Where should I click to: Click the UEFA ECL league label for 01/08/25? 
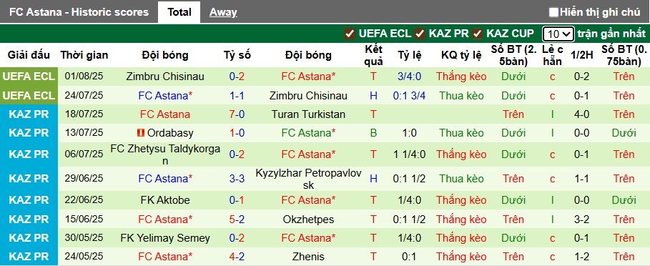tap(29, 77)
